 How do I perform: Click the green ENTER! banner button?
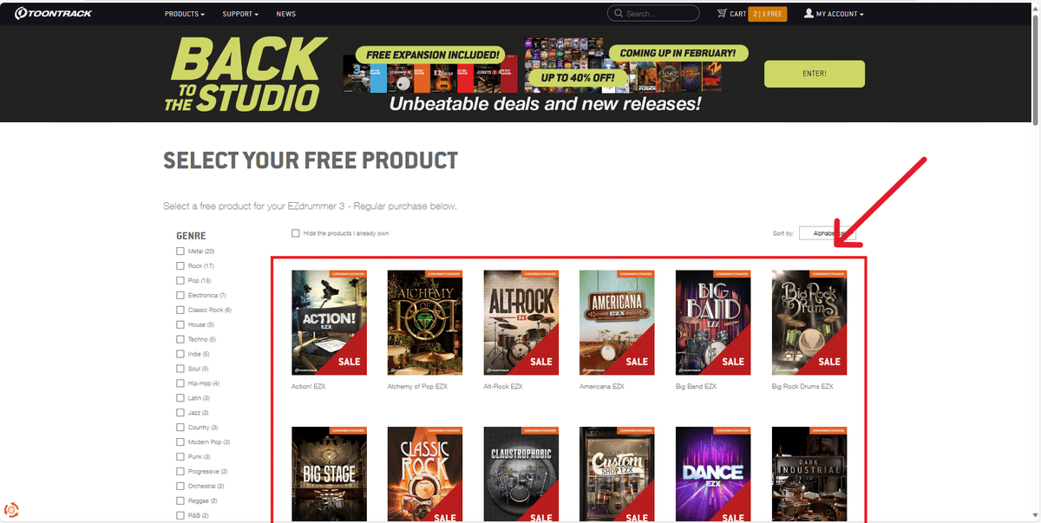(x=815, y=74)
